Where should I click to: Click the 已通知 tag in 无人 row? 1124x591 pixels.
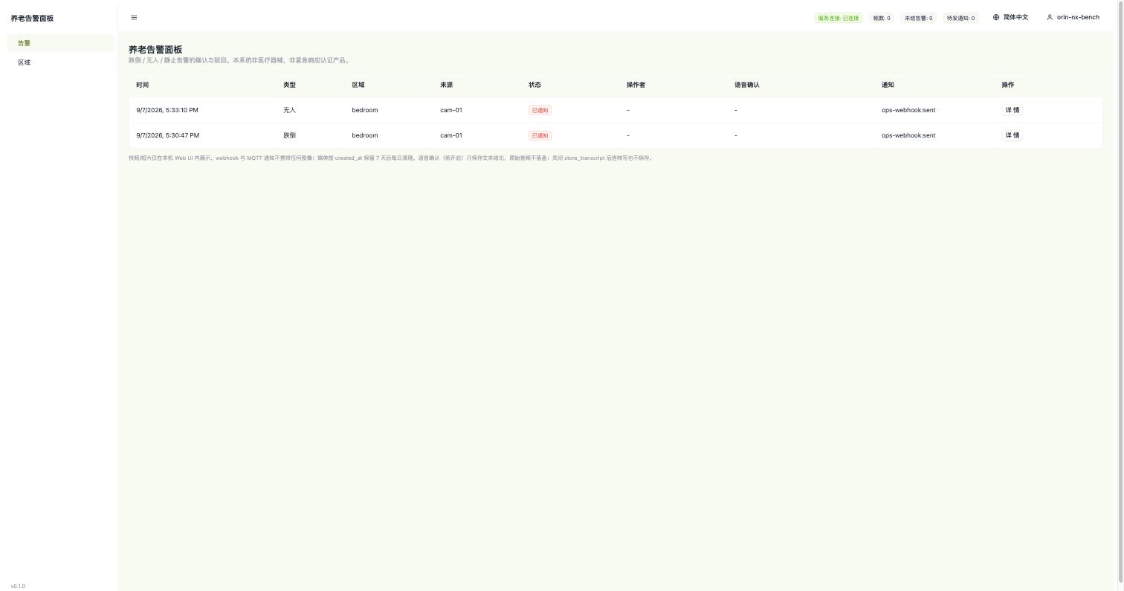click(540, 110)
